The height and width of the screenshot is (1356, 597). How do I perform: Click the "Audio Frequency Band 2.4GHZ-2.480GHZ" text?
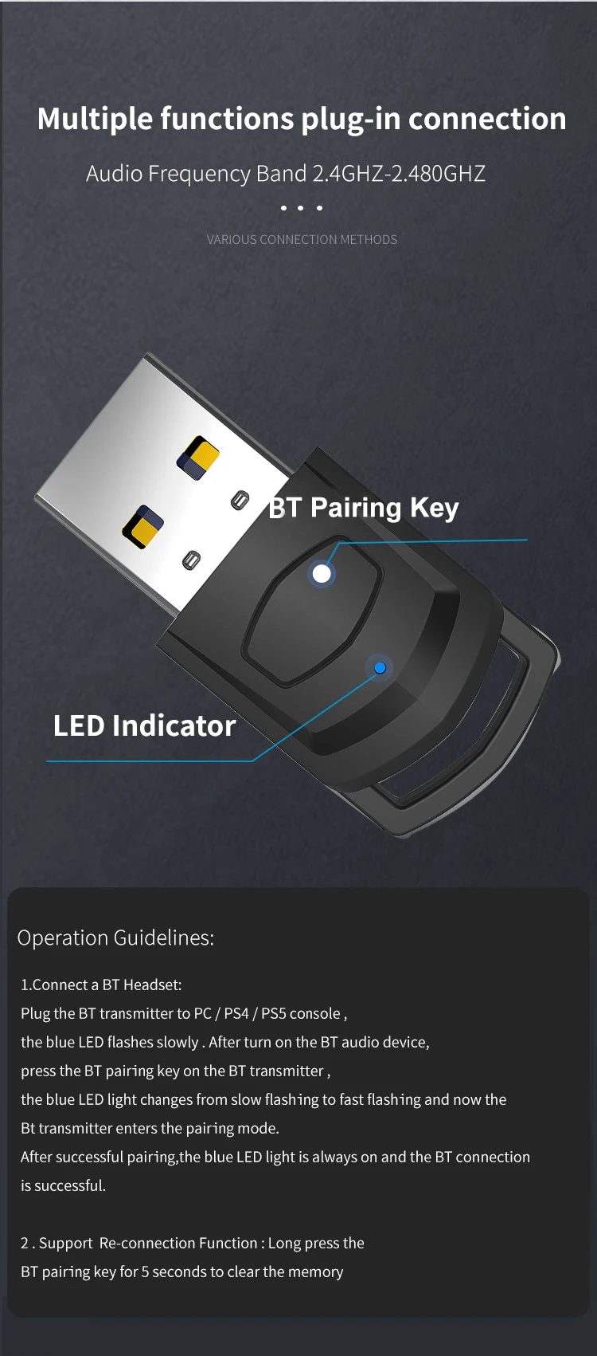pos(286,173)
